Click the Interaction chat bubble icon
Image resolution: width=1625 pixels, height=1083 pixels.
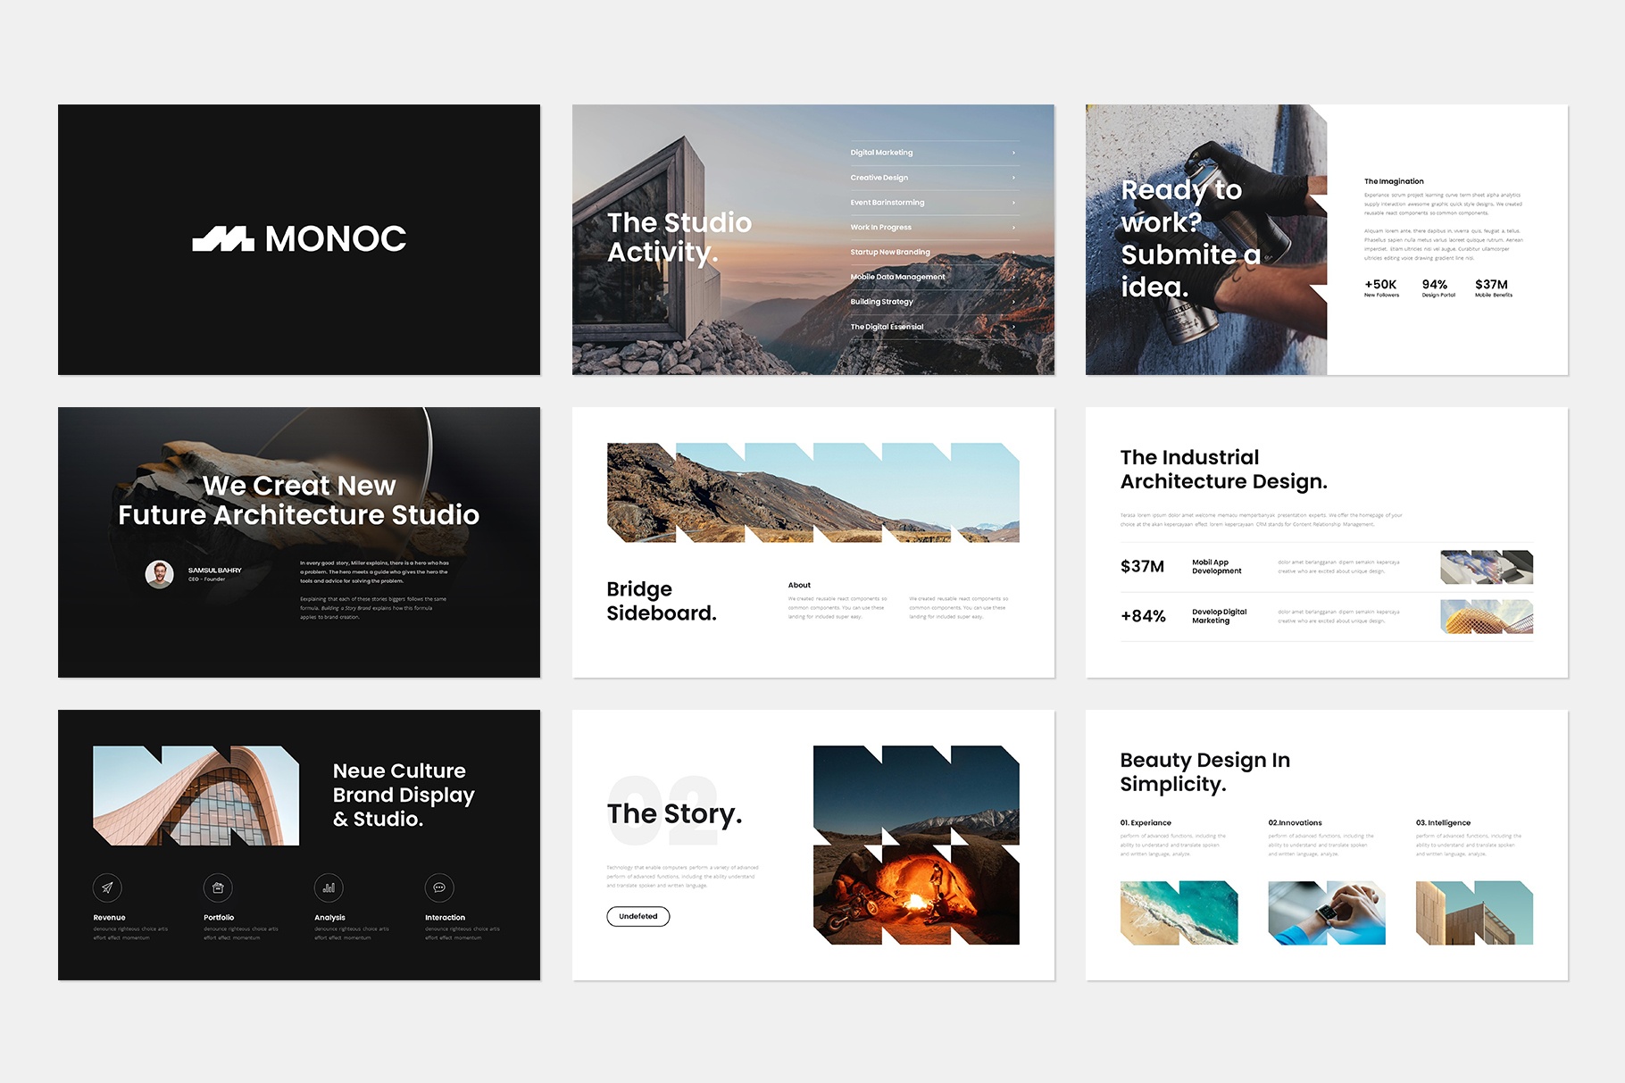tap(441, 887)
